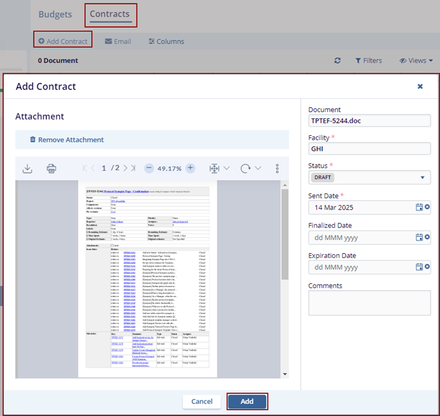Click the Add button to save contract
Image resolution: width=440 pixels, height=416 pixels.
tap(247, 402)
